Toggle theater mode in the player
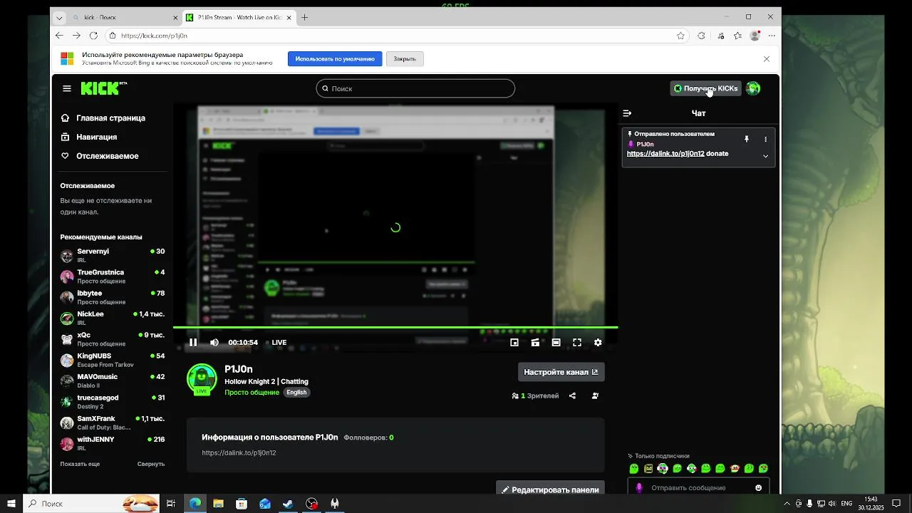This screenshot has width=912, height=513. pyautogui.click(x=556, y=343)
